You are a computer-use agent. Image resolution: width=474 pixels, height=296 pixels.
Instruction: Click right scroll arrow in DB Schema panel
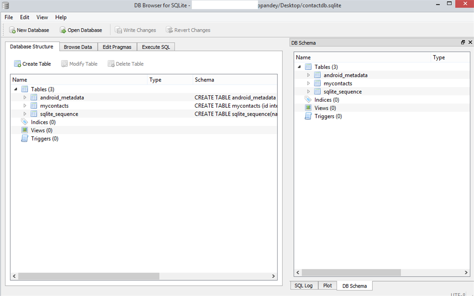(466, 272)
